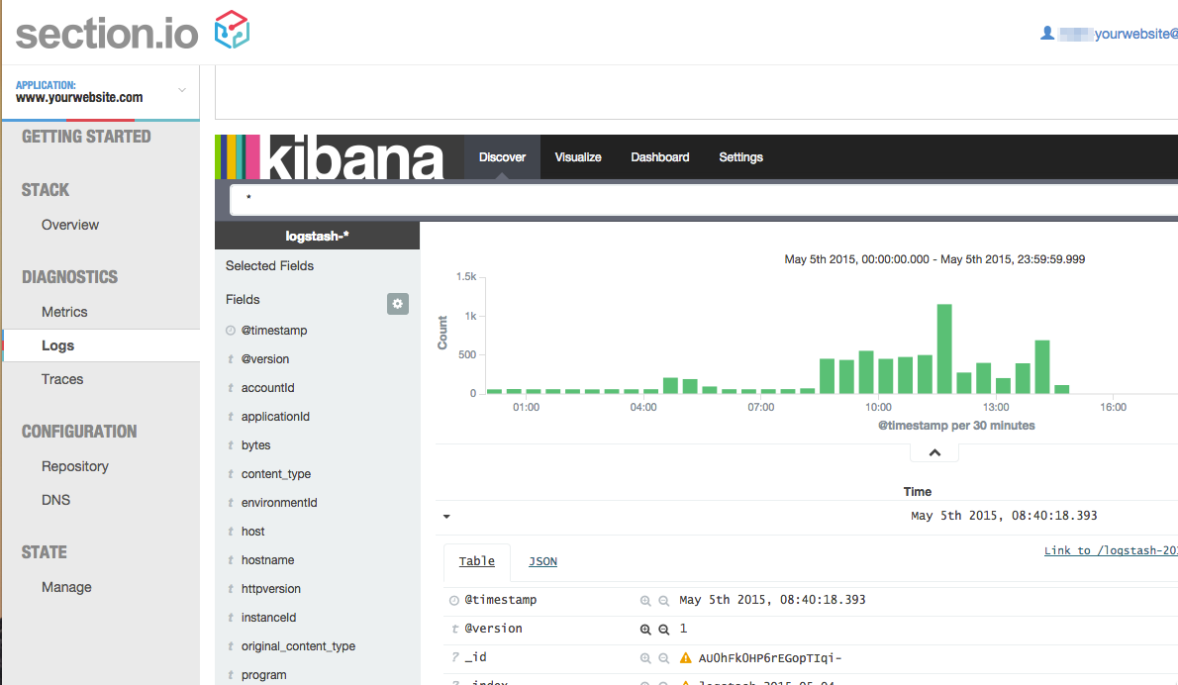Viewport: 1178px width, 685px height.
Task: Select the original_content_type field
Action: [298, 646]
